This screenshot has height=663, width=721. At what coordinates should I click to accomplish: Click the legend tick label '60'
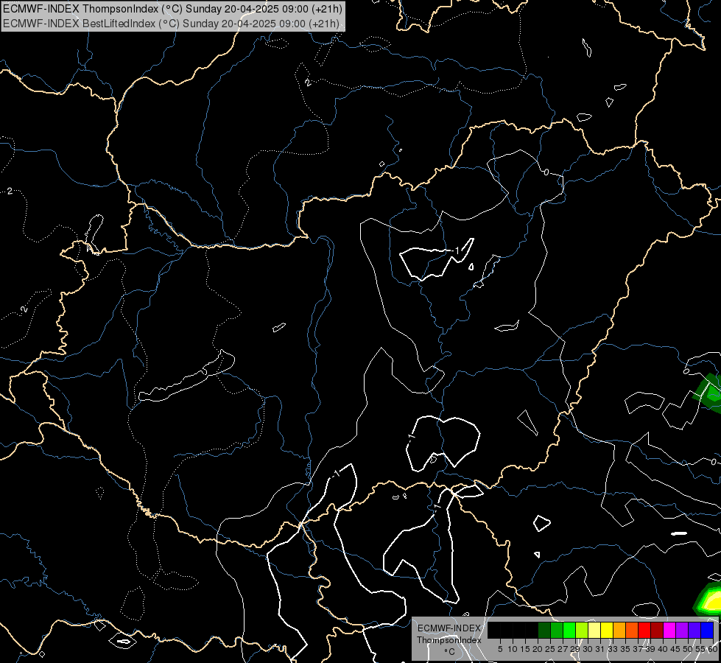pos(712,649)
